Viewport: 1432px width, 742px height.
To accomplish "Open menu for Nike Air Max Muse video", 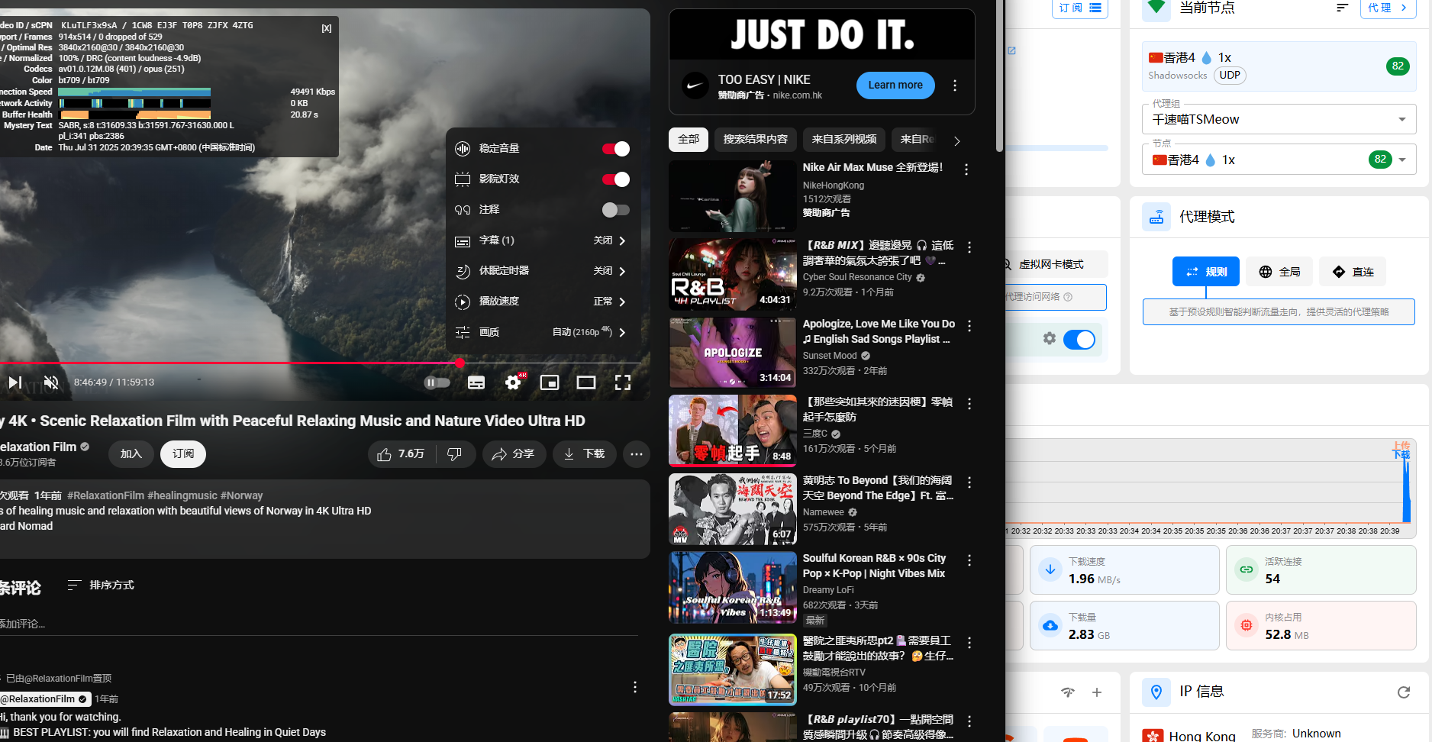I will [x=966, y=169].
